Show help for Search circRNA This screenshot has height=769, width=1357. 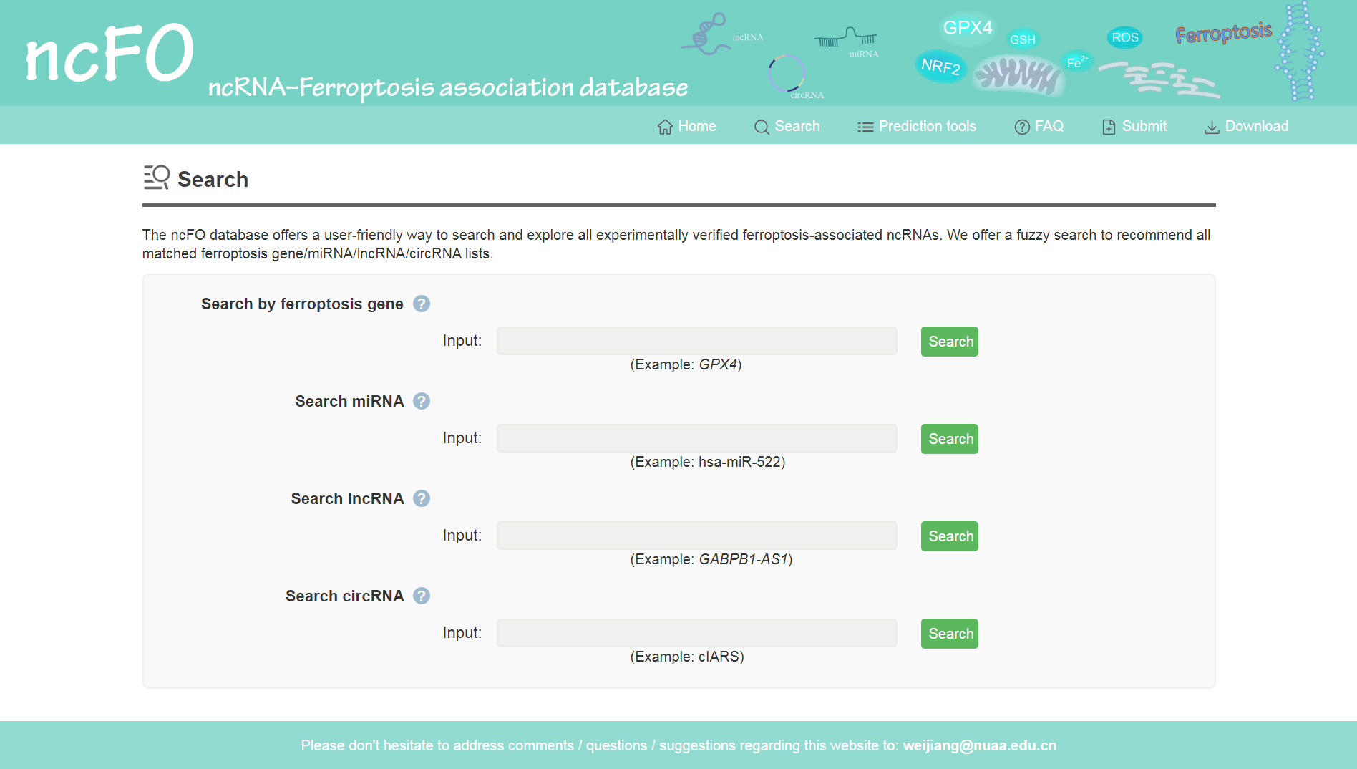tap(422, 596)
